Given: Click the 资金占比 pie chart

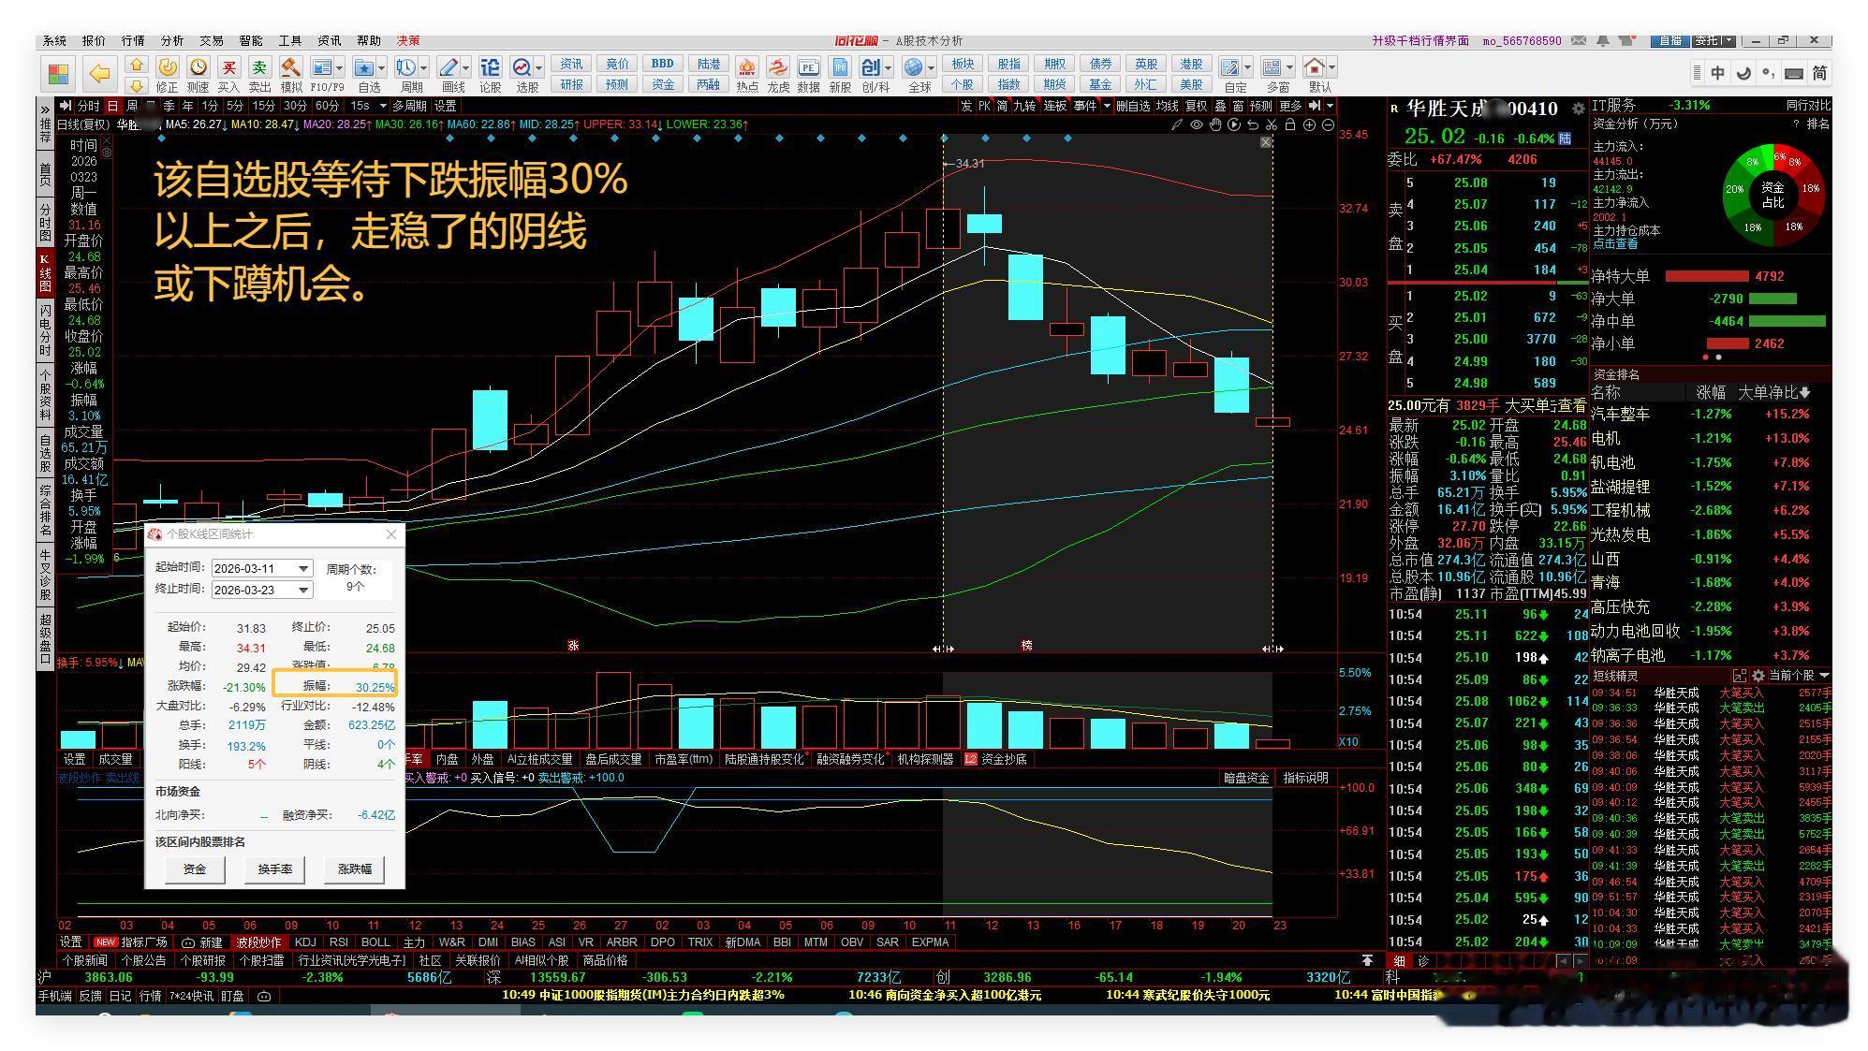Looking at the screenshot, I should (1772, 194).
